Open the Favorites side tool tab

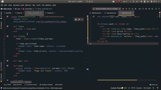(x=1, y=66)
